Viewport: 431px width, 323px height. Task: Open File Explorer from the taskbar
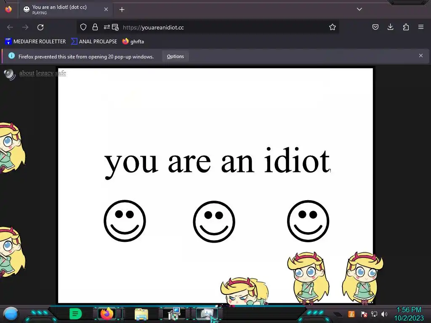click(x=141, y=314)
